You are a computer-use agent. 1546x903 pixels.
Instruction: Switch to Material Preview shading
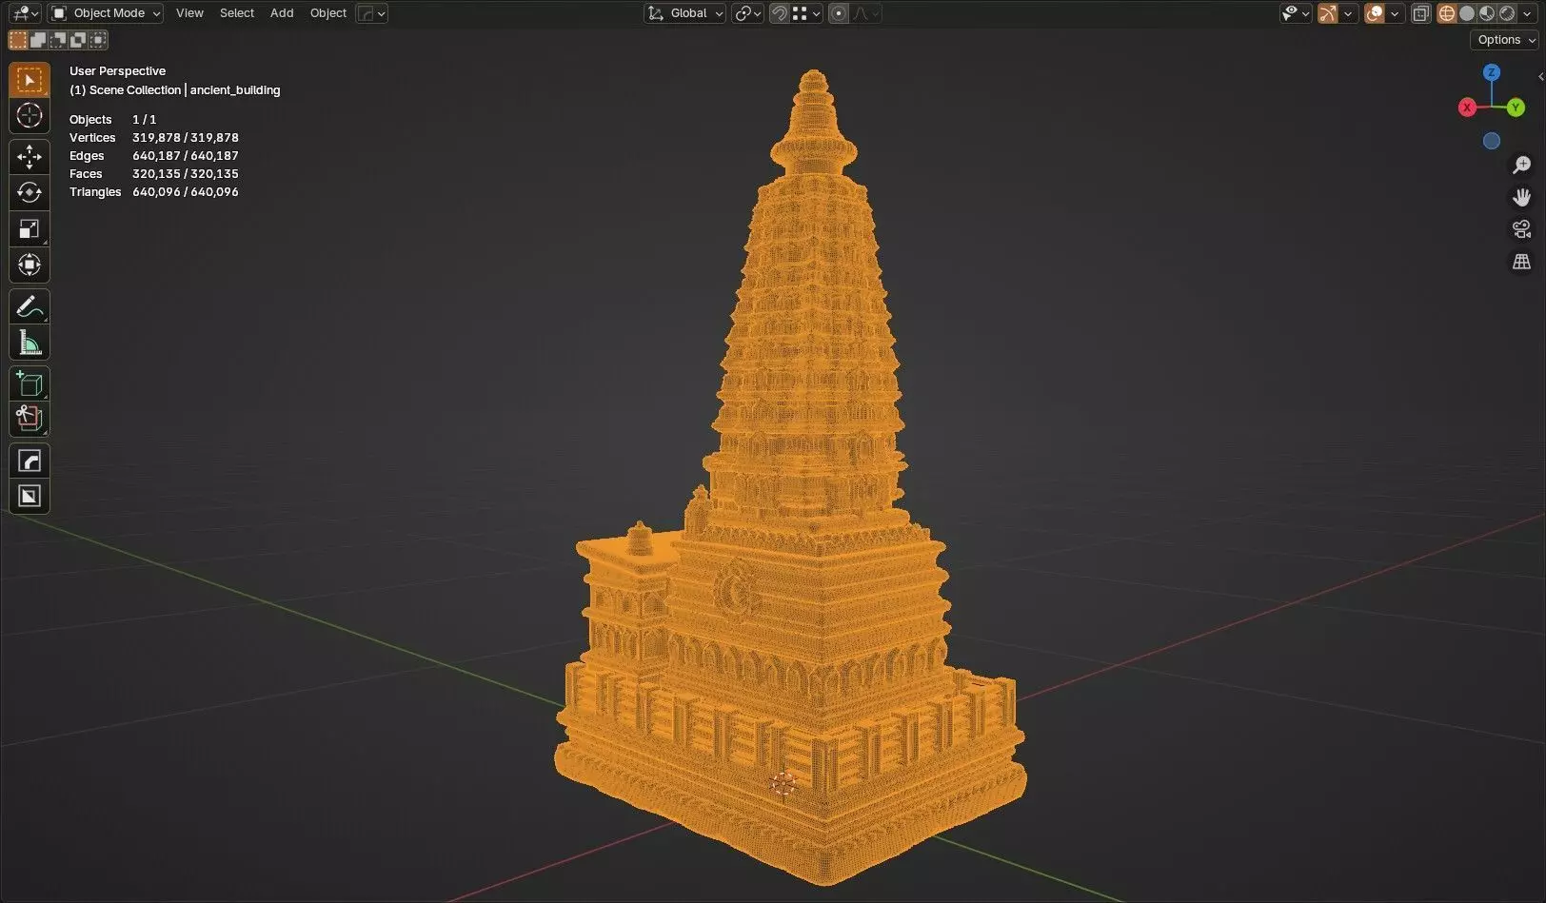point(1487,13)
